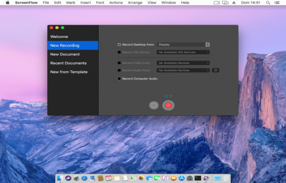Open the Actions menu
The image size is (286, 183).
tap(116, 3)
